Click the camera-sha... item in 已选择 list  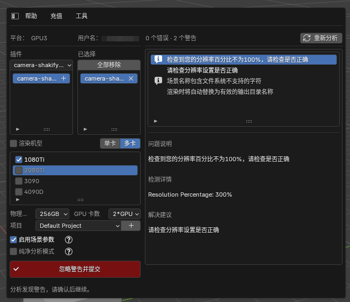[x=109, y=78]
